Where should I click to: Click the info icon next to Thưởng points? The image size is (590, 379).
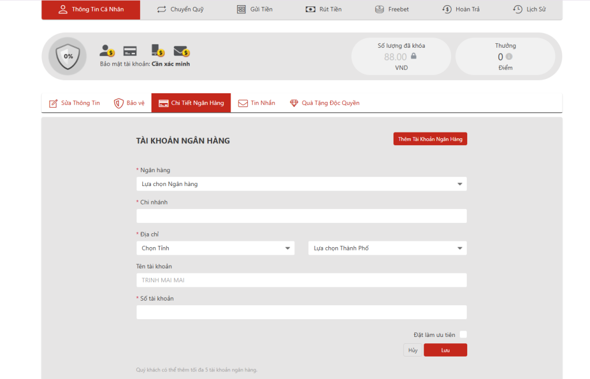[509, 56]
